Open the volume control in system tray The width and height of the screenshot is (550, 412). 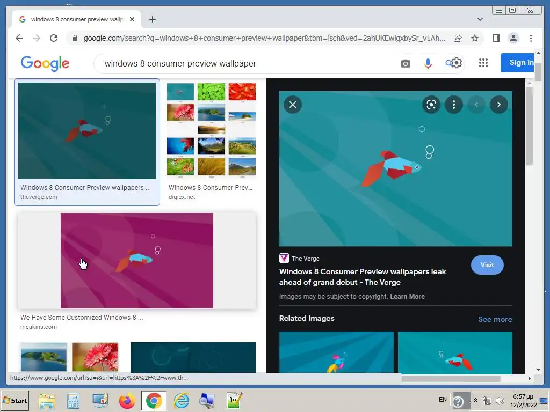500,400
